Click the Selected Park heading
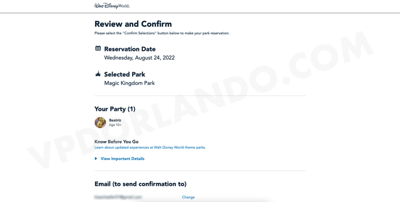400x202 pixels. point(125,74)
